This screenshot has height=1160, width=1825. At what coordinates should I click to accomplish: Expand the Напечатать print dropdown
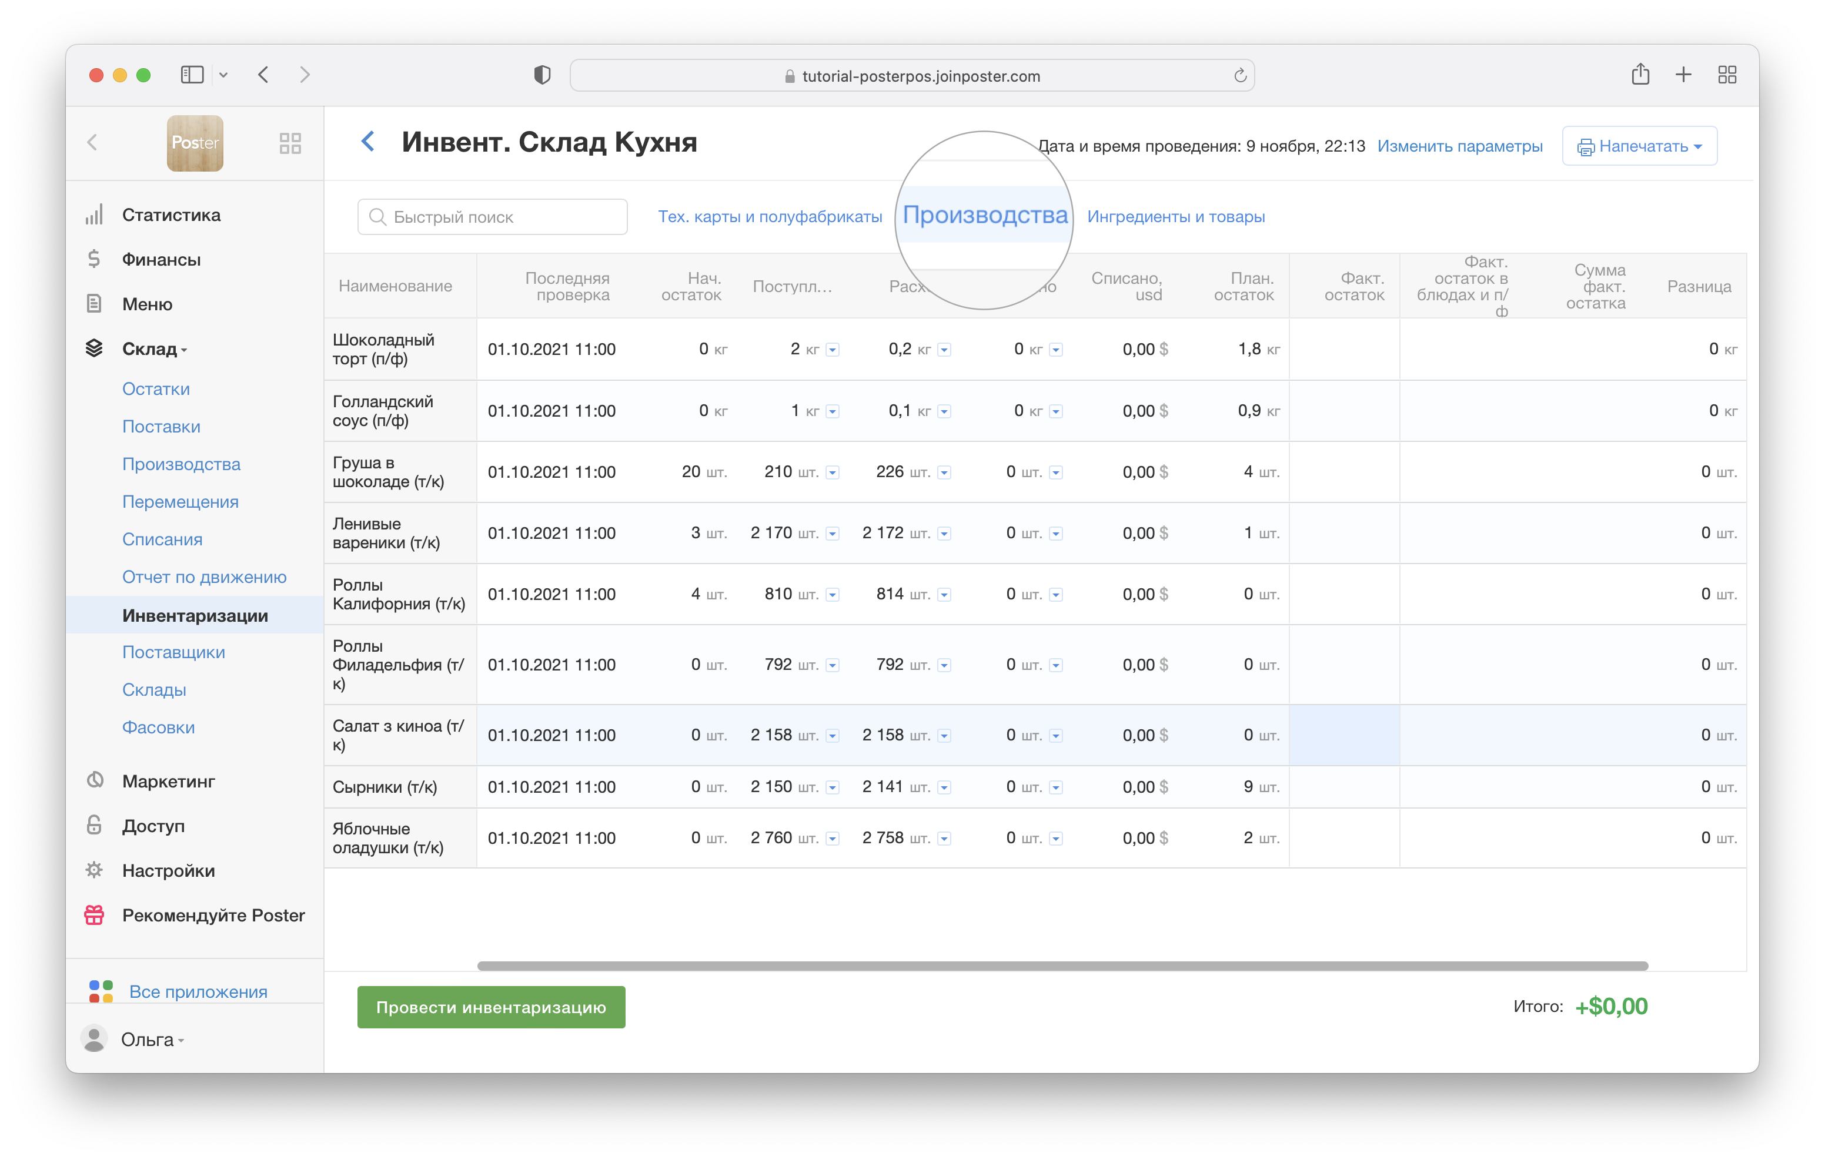pyautogui.click(x=1639, y=146)
